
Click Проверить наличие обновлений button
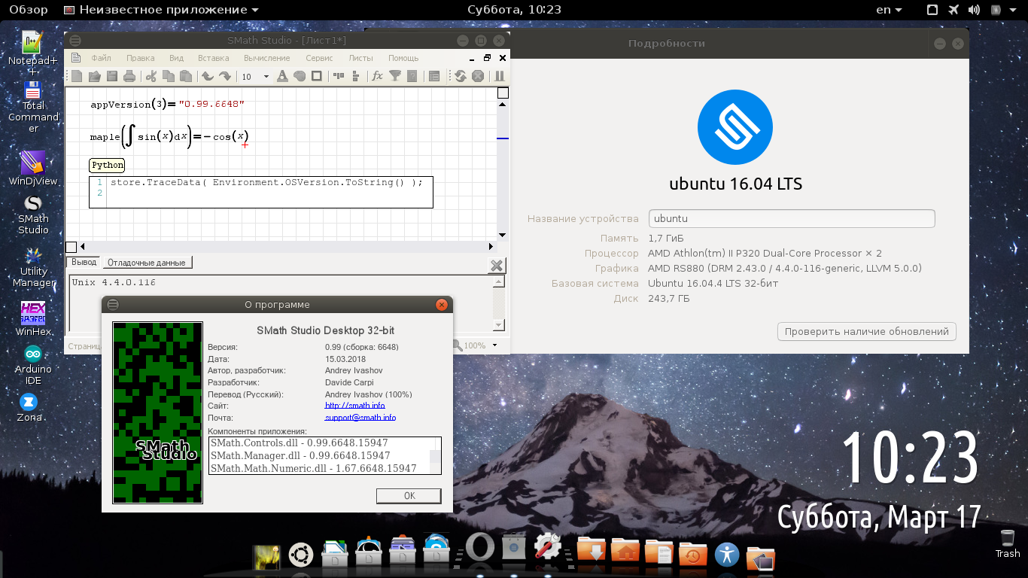tap(866, 331)
